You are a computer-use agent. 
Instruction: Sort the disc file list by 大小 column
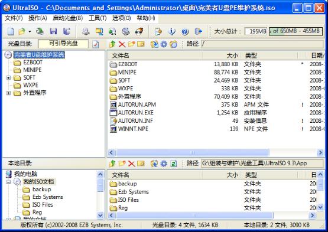[221, 55]
